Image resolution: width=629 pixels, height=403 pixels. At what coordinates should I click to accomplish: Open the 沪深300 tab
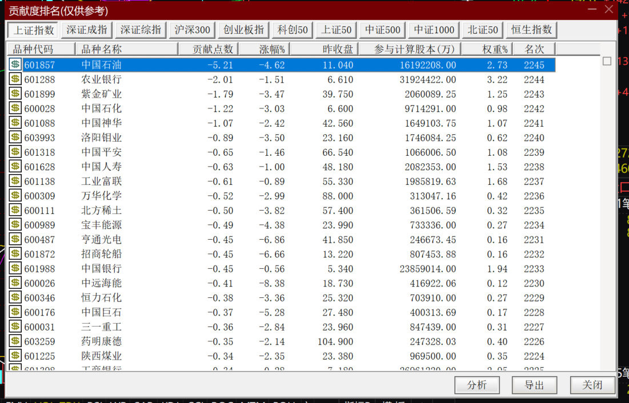192,30
